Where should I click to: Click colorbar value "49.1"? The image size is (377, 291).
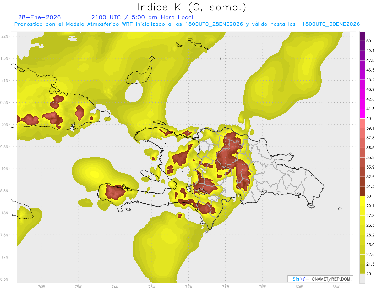tap(370, 51)
